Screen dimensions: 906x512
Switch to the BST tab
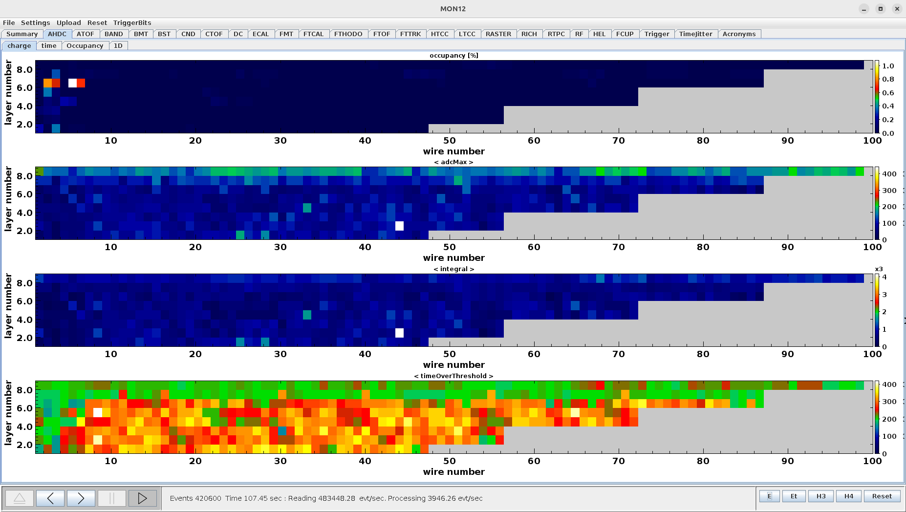[164, 34]
